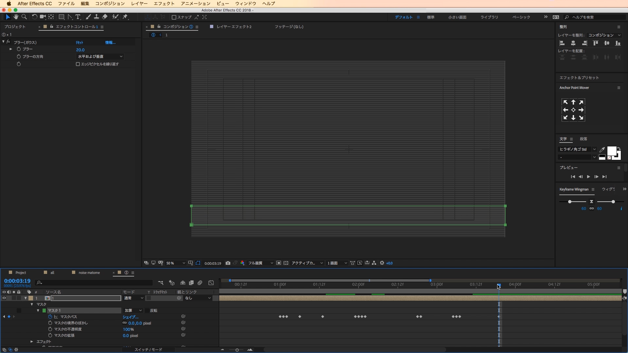The image size is (628, 353).
Task: Click the snapshot camera icon in viewer
Action: (228, 263)
